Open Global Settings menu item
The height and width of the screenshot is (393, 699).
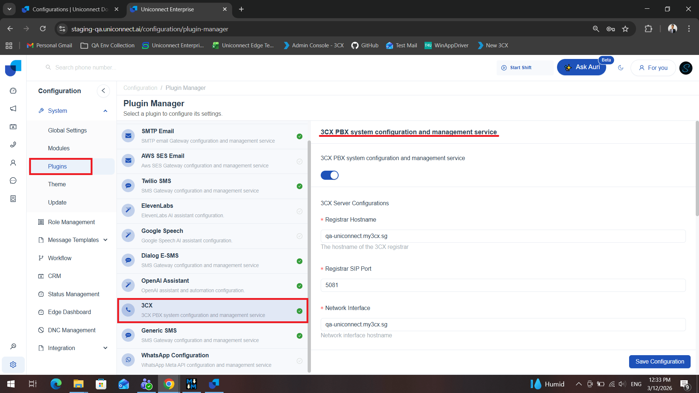point(67,130)
